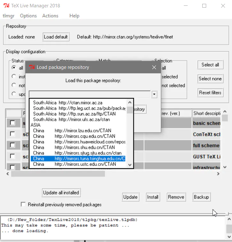Click the horizontal scrollbar left arrow
232x242 pixels.
(8, 174)
